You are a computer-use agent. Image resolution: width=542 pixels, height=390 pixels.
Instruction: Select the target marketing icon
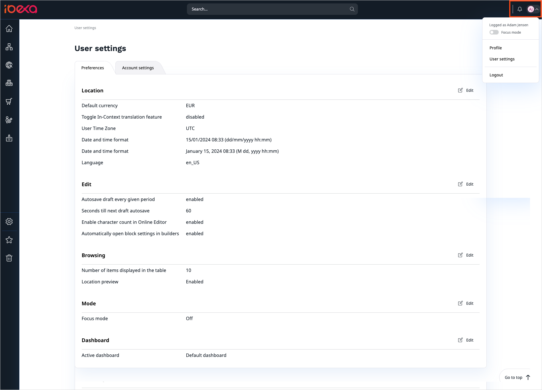click(x=9, y=120)
